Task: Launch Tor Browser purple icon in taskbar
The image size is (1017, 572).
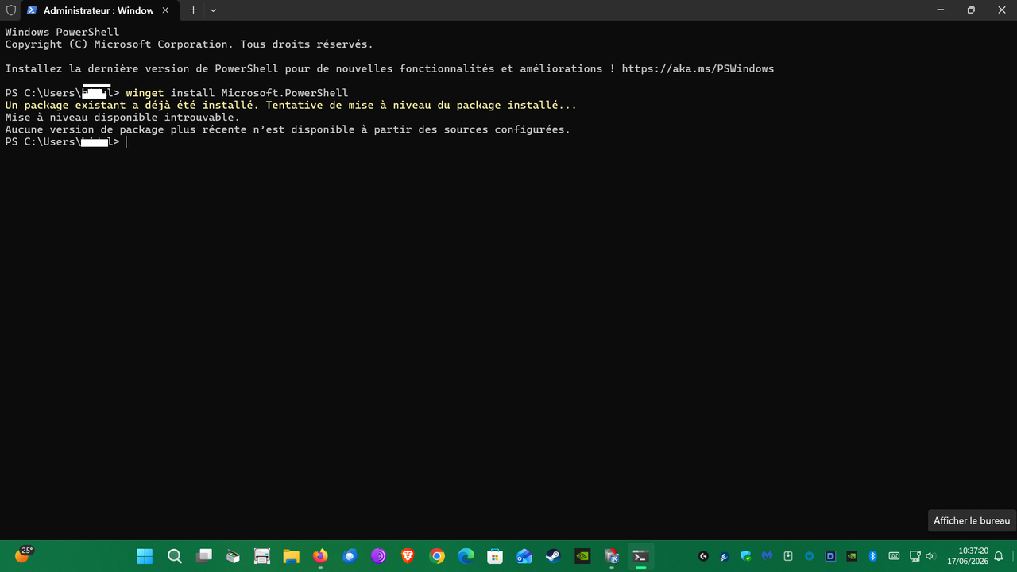Action: [378, 556]
